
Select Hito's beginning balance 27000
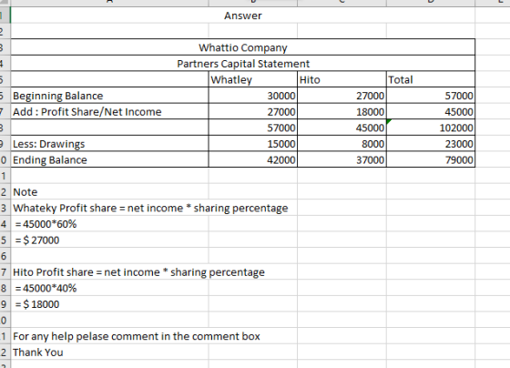click(342, 96)
